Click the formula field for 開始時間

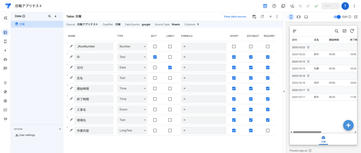pos(203,88)
